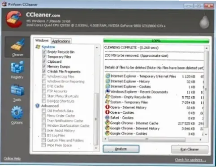The height and width of the screenshot is (167, 216).
Task: Open the Registry section icon
Action: (x=17, y=67)
